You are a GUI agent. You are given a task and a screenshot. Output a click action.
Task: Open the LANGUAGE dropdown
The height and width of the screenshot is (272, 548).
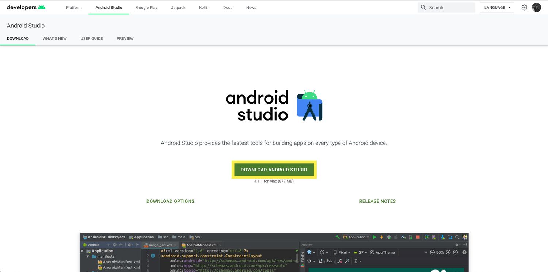tap(497, 7)
